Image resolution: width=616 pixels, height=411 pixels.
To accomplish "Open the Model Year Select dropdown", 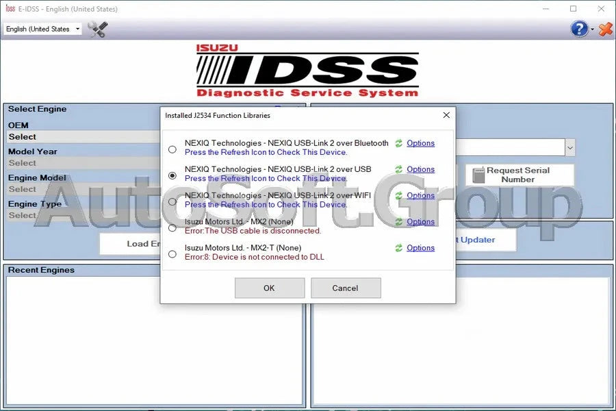I will click(84, 163).
